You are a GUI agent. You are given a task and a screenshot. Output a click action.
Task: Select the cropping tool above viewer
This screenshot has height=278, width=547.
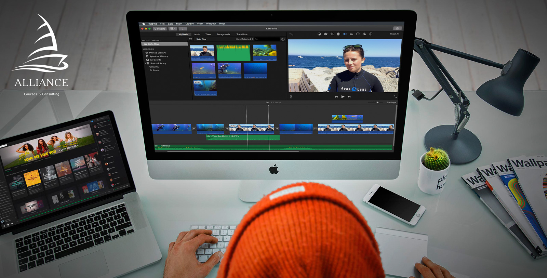[x=332, y=34]
